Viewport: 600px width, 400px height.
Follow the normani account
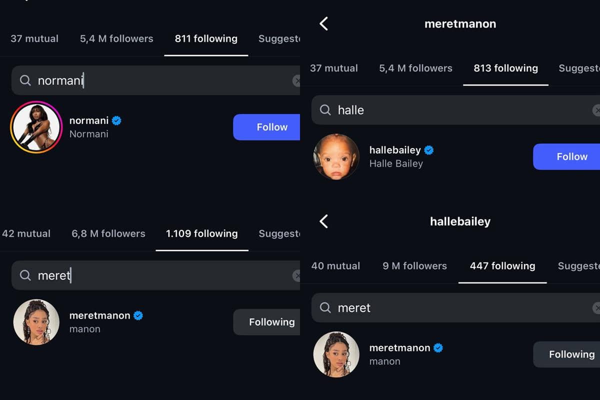click(267, 127)
